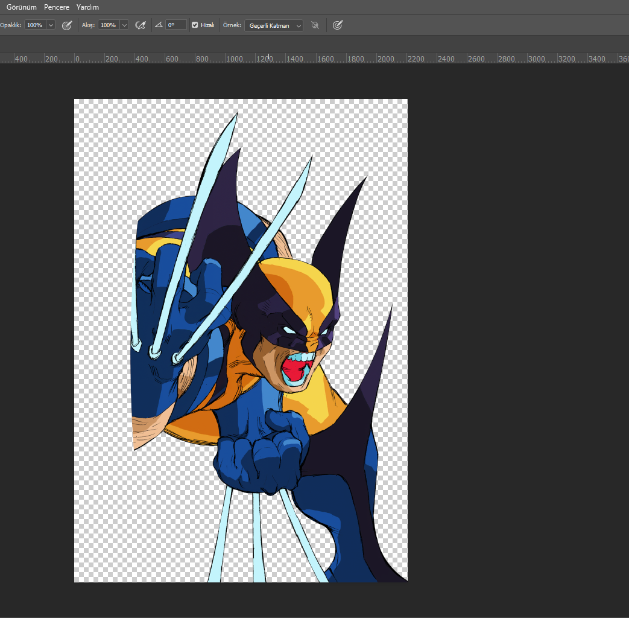Image resolution: width=629 pixels, height=618 pixels.
Task: Click the Opaklık: label
Action: point(10,25)
